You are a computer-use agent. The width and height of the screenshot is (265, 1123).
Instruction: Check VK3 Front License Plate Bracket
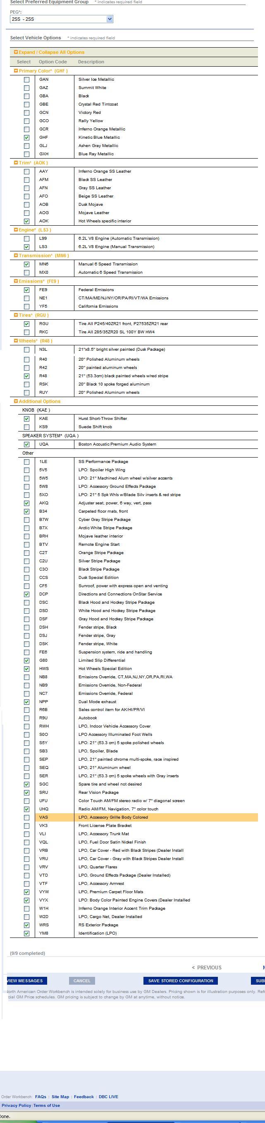[26, 826]
